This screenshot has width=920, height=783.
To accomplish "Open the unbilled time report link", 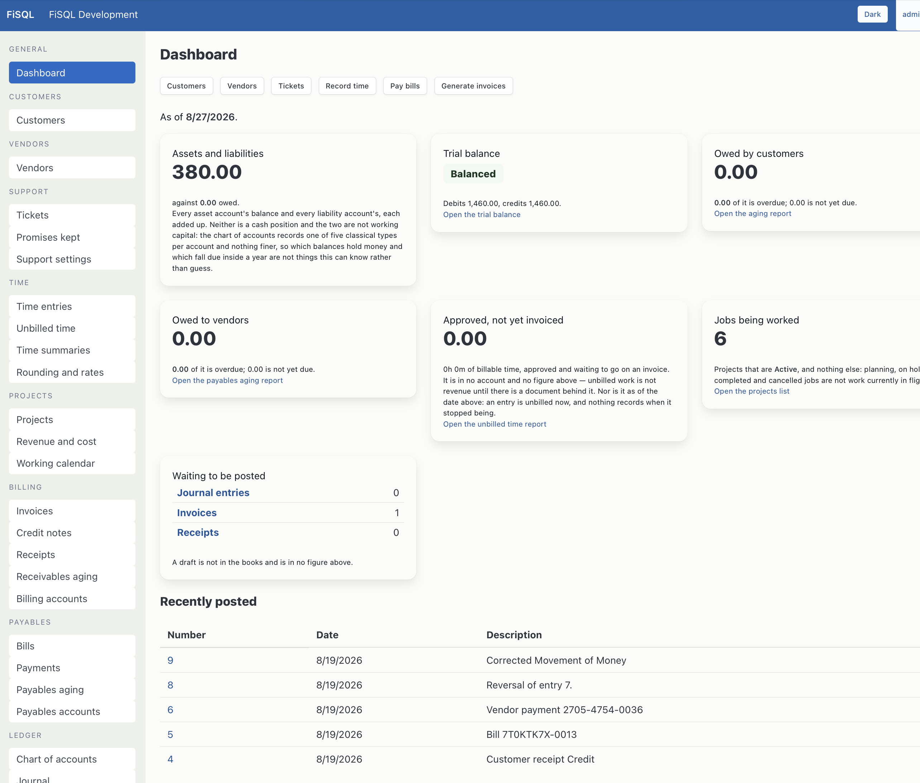I will [495, 424].
